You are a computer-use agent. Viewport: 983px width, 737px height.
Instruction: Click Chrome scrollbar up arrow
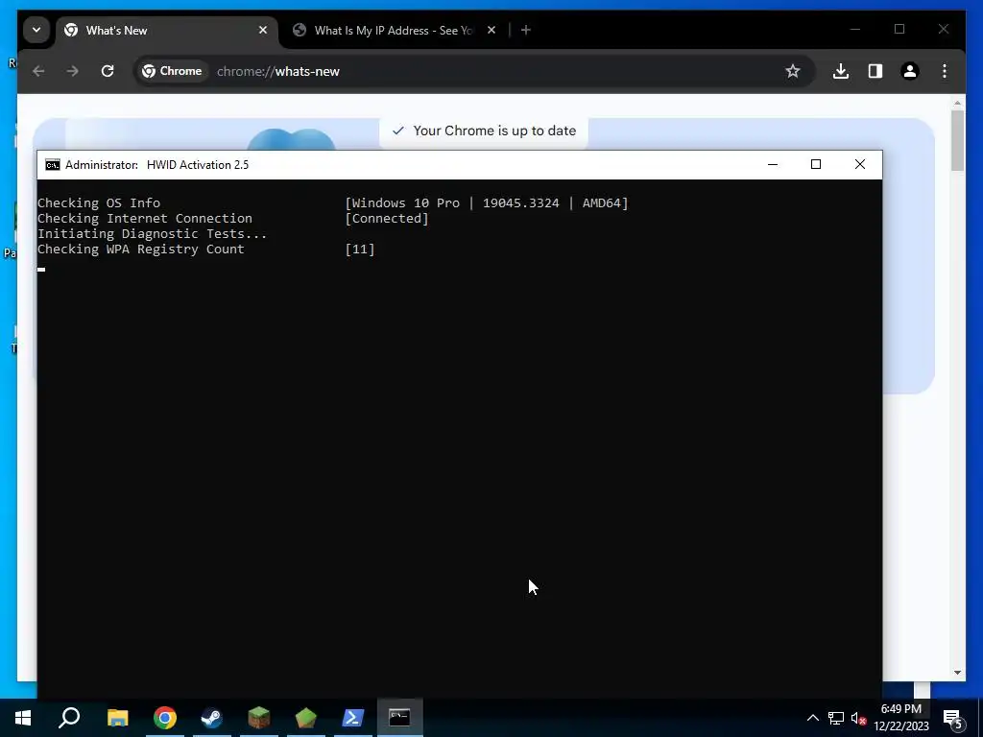coord(957,102)
